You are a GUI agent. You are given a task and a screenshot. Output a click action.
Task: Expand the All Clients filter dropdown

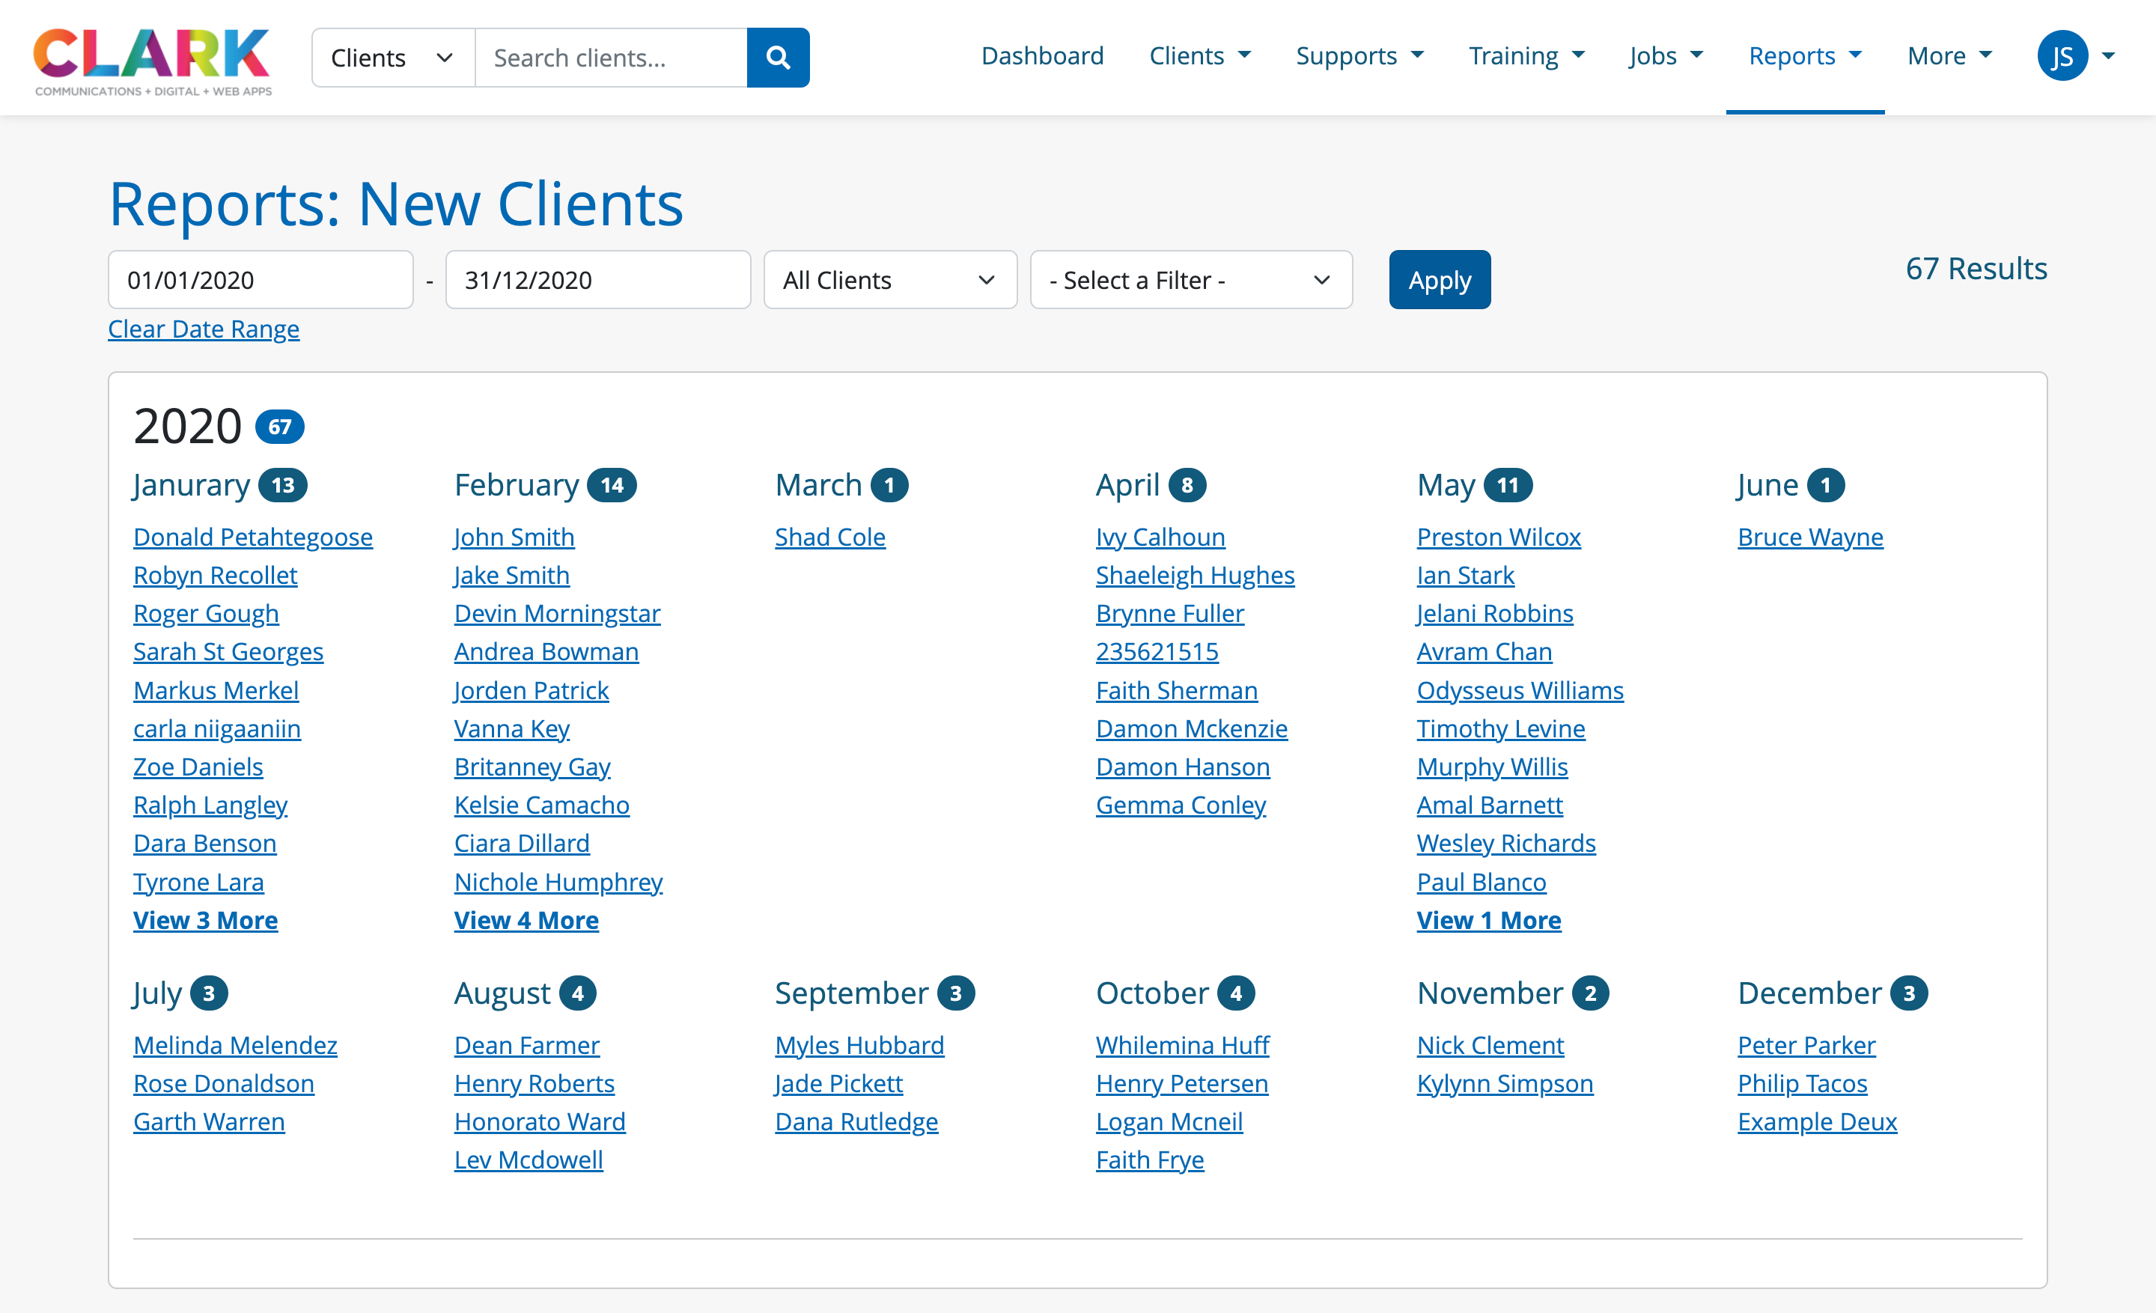(x=889, y=280)
